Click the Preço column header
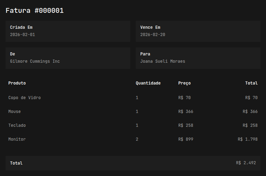The width and height of the screenshot is (266, 176). tap(185, 83)
